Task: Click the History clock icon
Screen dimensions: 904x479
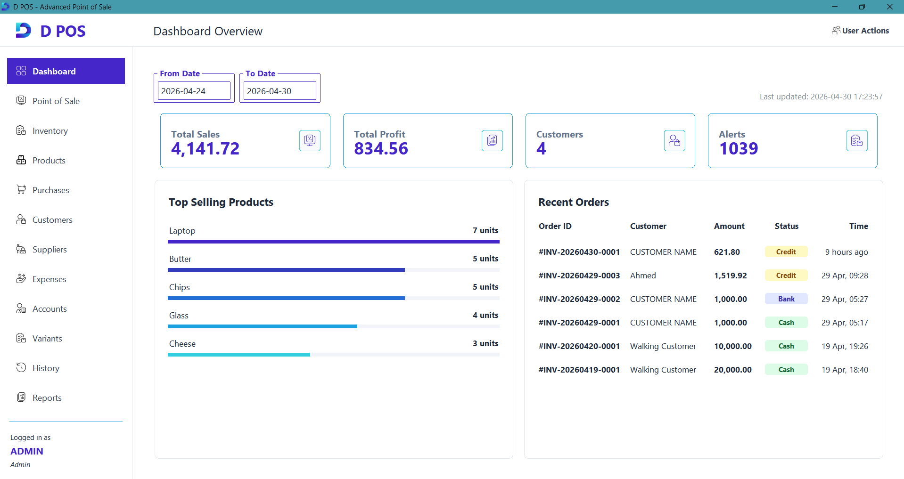Action: coord(21,368)
